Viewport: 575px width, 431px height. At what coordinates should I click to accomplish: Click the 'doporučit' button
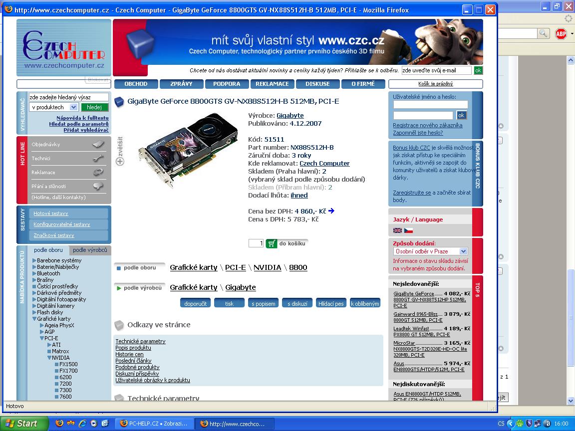pyautogui.click(x=196, y=303)
